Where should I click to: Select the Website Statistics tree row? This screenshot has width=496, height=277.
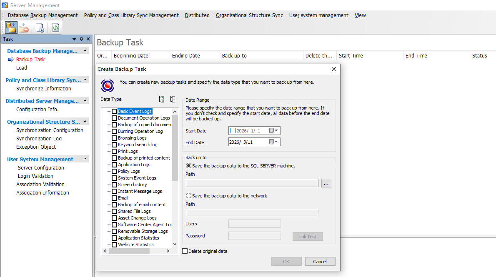(x=136, y=245)
